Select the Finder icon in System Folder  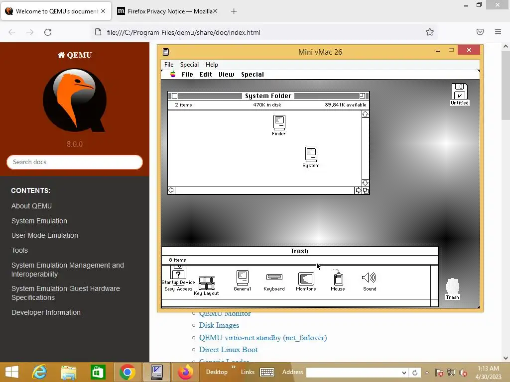(x=279, y=123)
